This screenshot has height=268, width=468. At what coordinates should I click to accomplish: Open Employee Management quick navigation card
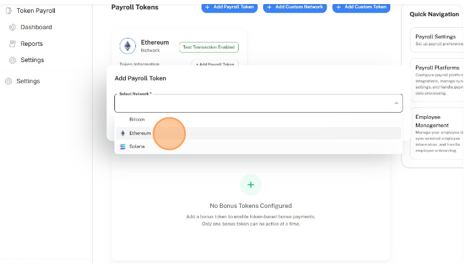pyautogui.click(x=437, y=134)
